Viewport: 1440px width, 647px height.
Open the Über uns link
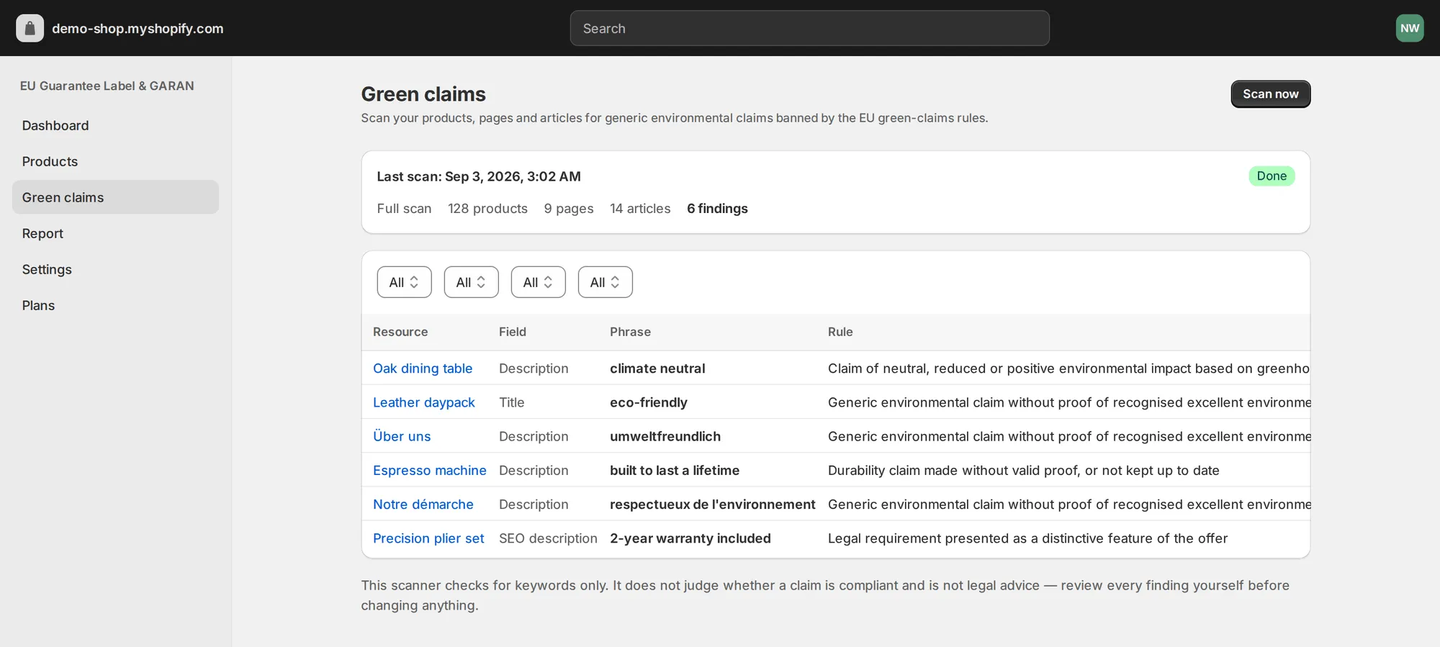coord(402,436)
